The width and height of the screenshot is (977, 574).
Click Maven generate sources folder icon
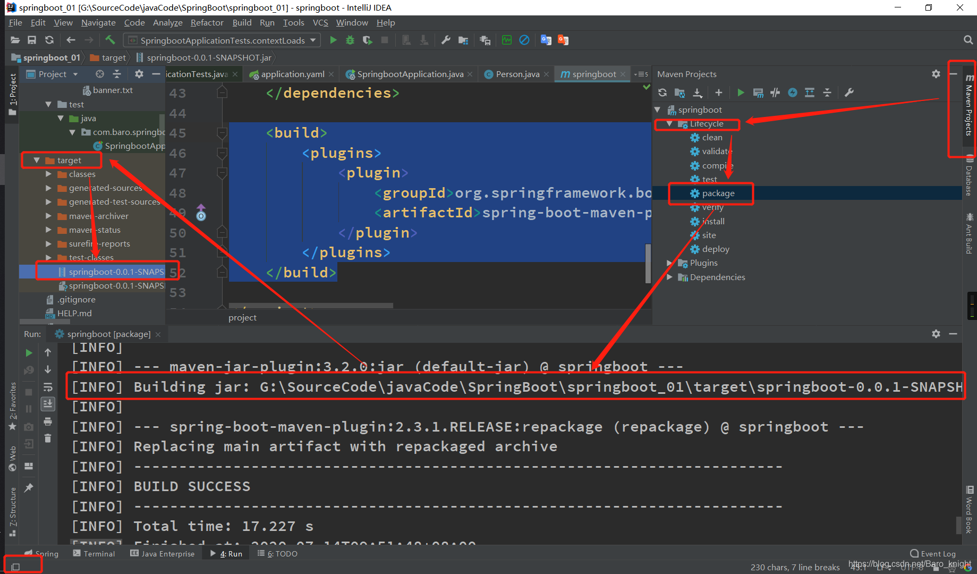pyautogui.click(x=679, y=92)
